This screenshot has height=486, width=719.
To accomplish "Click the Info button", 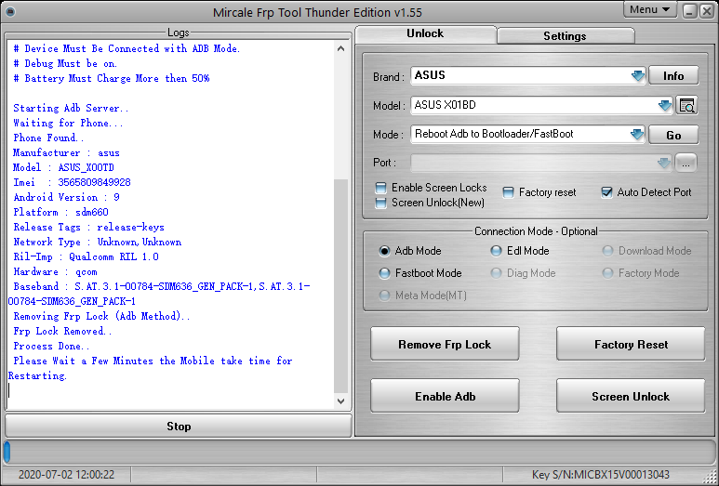I will (x=673, y=75).
